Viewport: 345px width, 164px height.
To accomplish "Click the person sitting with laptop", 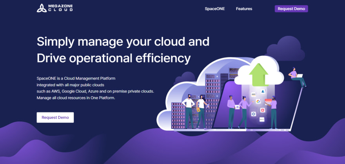I will click(297, 77).
